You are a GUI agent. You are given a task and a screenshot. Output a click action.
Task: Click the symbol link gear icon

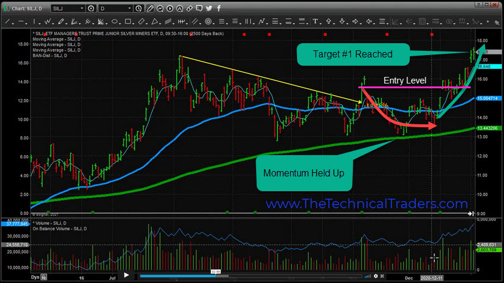click(91, 9)
